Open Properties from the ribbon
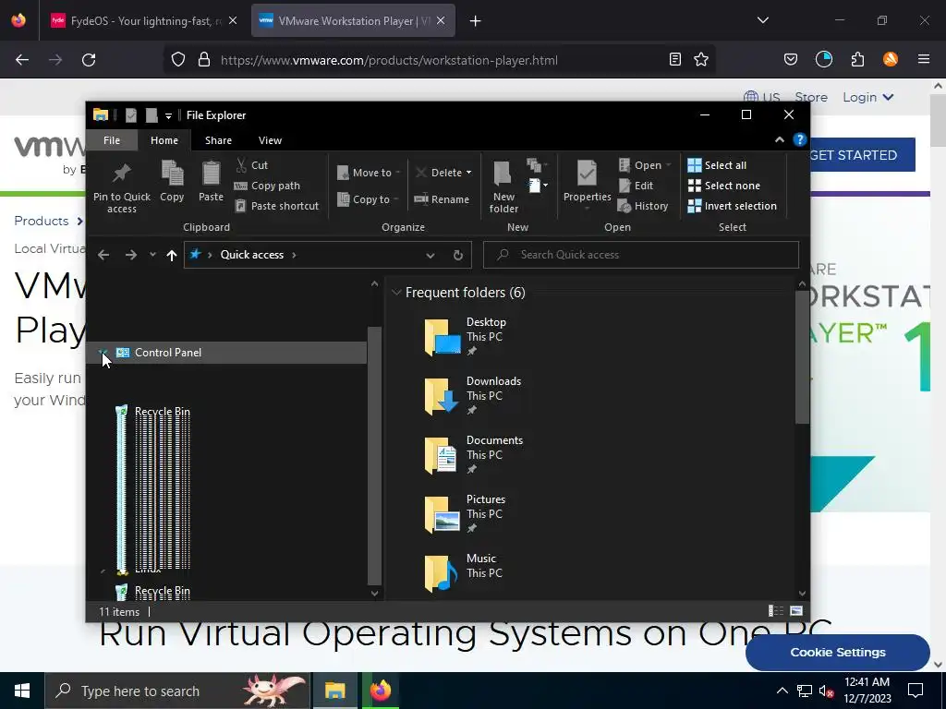Viewport: 946px width, 709px height. (587, 186)
